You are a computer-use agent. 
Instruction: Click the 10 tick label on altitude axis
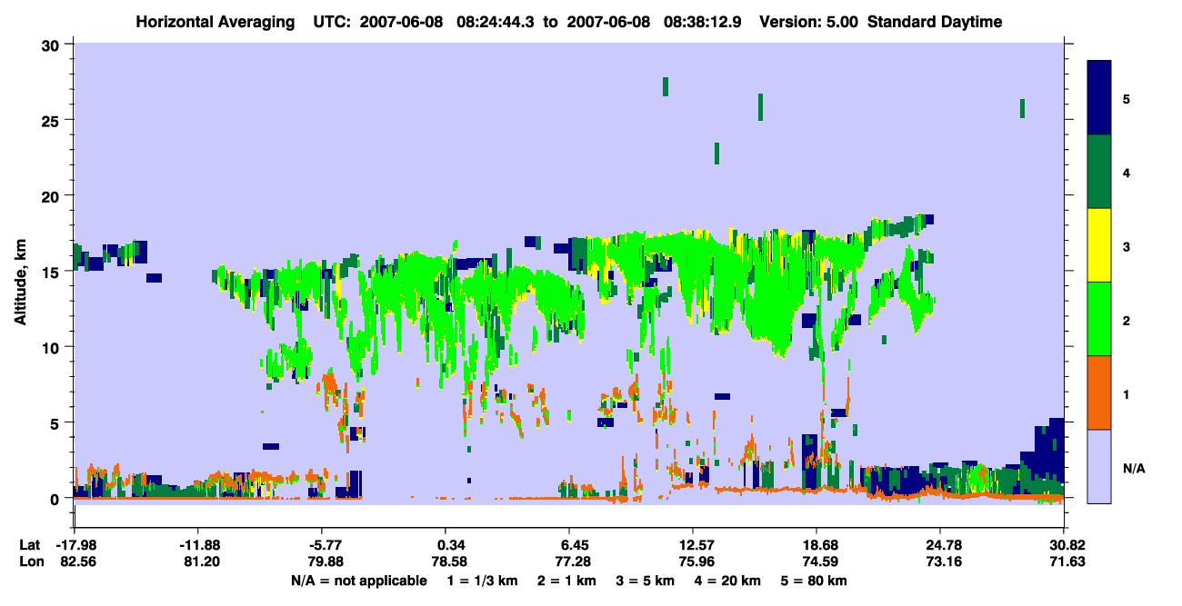point(52,347)
